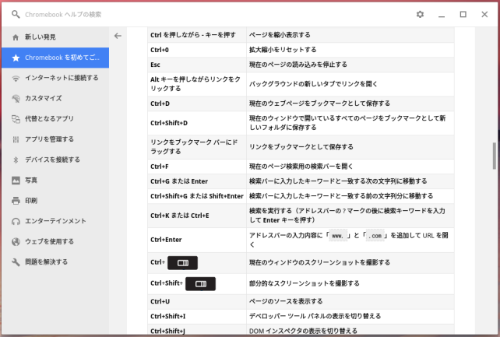Click the star icon beside Chromebook を初めてご
The image size is (500, 337).
[16, 58]
